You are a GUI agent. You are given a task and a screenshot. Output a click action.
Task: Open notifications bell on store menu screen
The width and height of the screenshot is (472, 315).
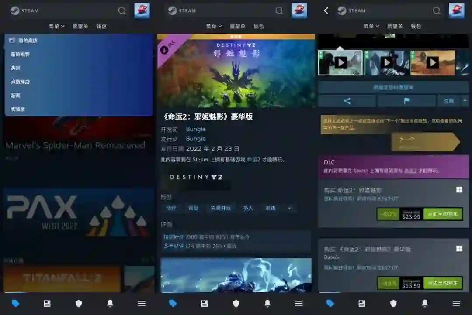110,304
